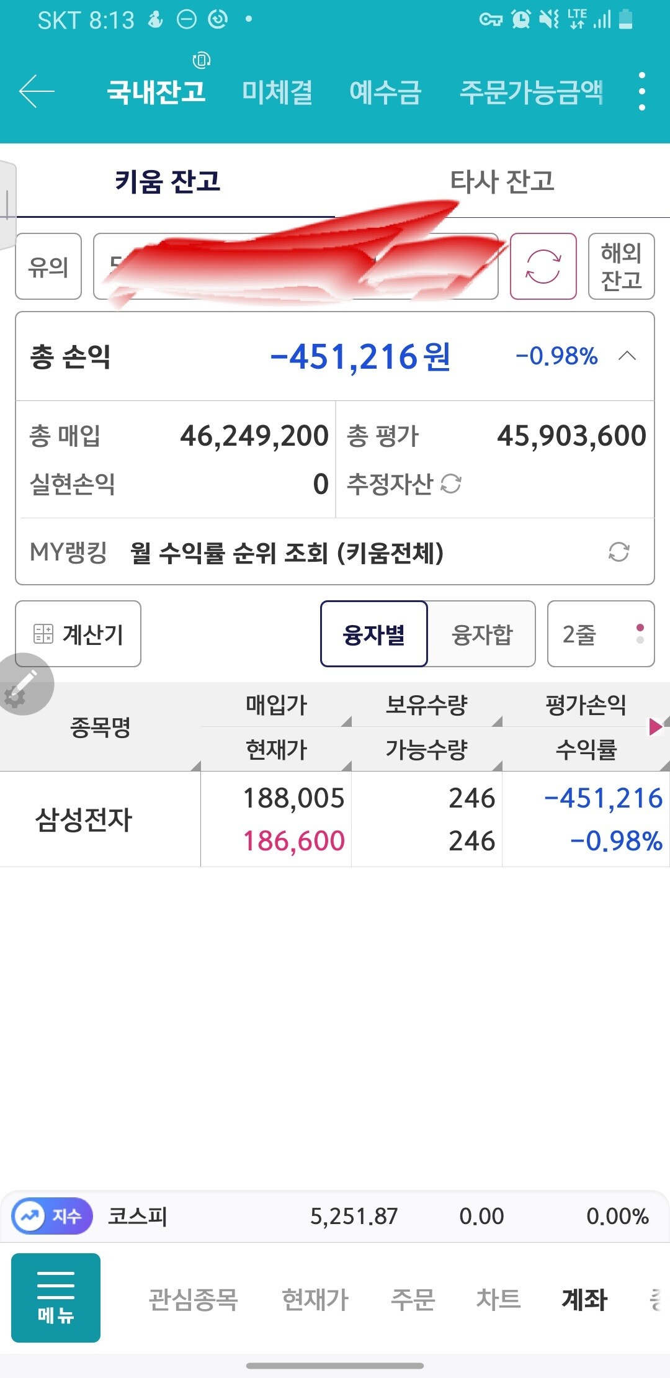670x1378 pixels.
Task: Open the 미체결 tab
Action: point(277,92)
